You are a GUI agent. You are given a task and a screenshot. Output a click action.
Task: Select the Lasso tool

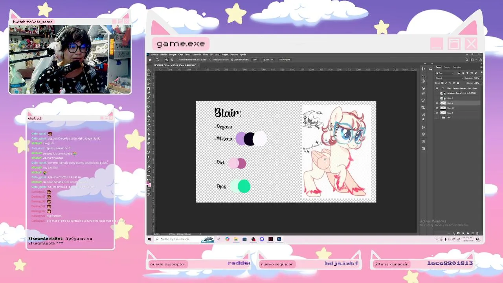click(149, 79)
